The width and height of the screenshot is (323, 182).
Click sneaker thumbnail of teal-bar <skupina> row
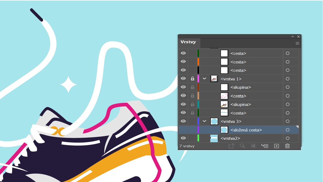(224, 104)
